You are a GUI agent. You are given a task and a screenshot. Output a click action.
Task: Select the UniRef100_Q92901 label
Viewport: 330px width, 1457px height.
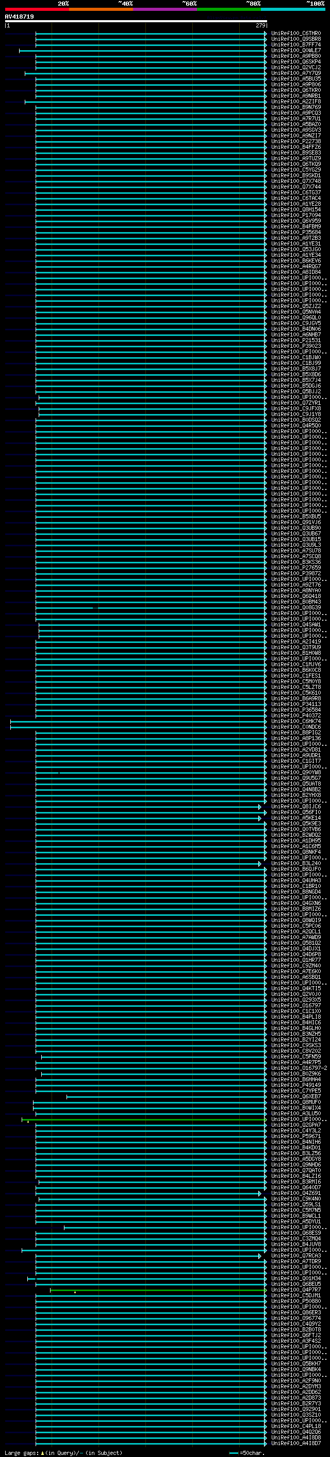click(x=295, y=1409)
